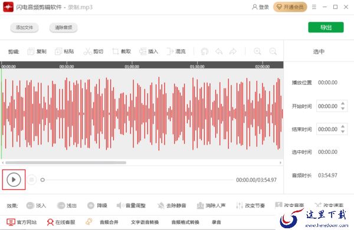This screenshot has height=230, width=354.
Task: Click the scrollbar right arrow under waveform
Action: point(280,163)
